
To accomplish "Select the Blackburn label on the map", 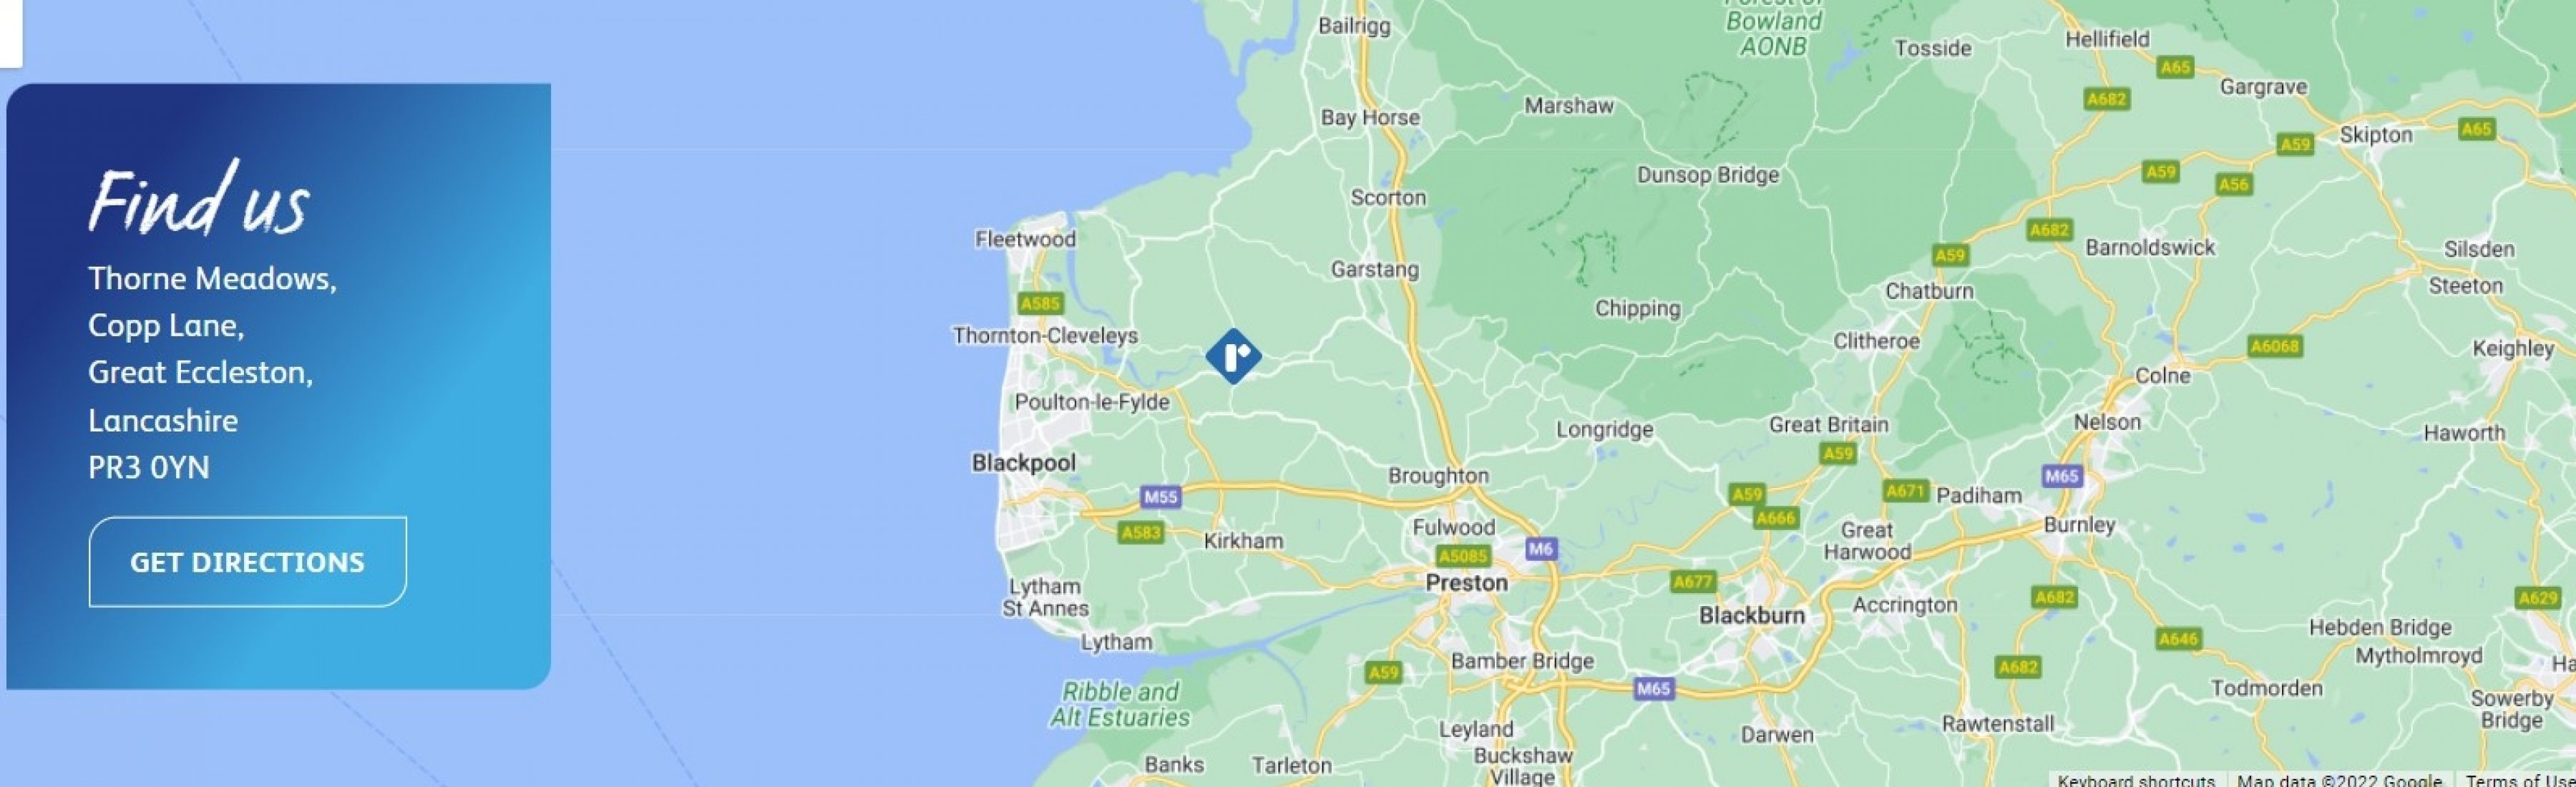I will (x=1752, y=616).
